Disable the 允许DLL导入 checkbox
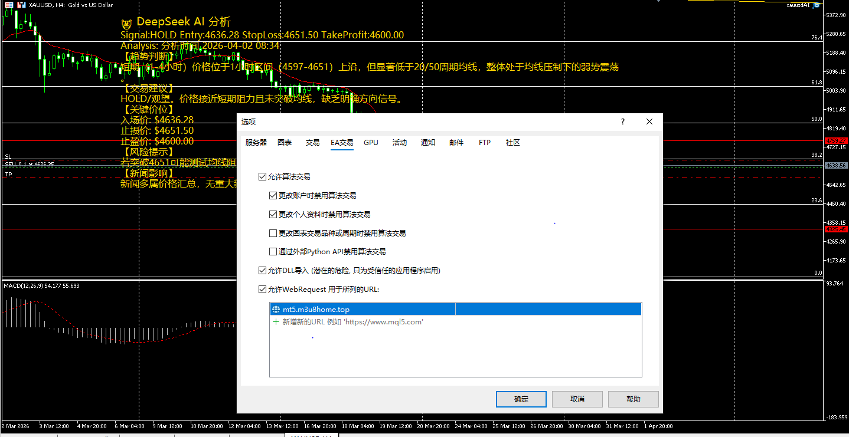 [x=262, y=270]
